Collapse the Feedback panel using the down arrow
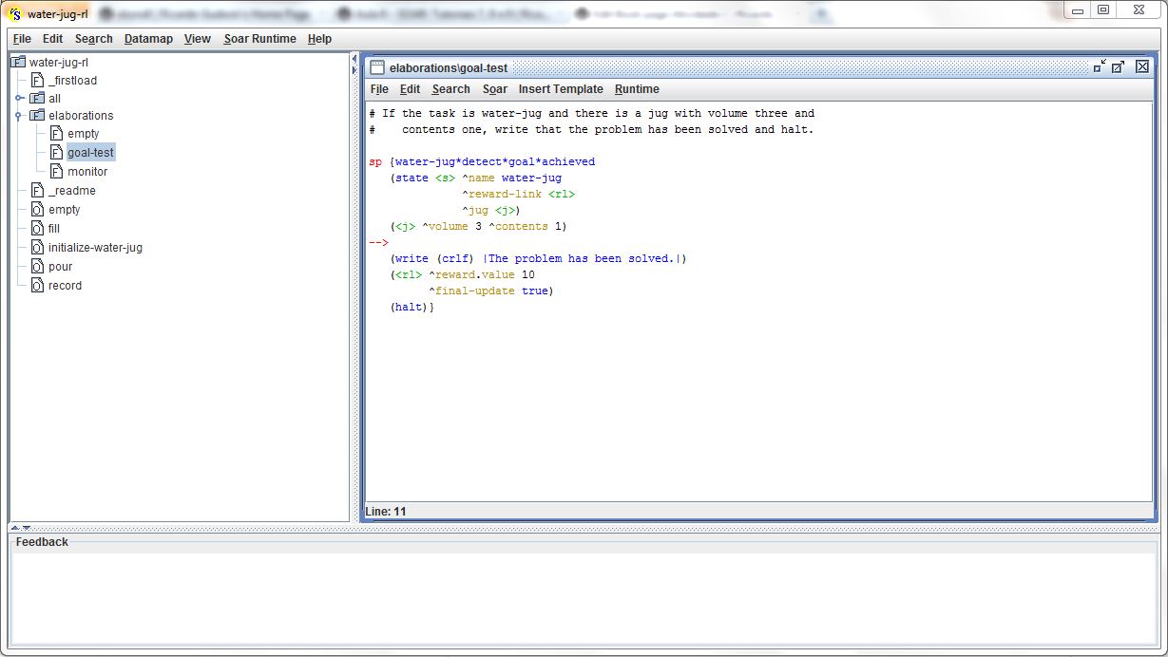 [27, 528]
